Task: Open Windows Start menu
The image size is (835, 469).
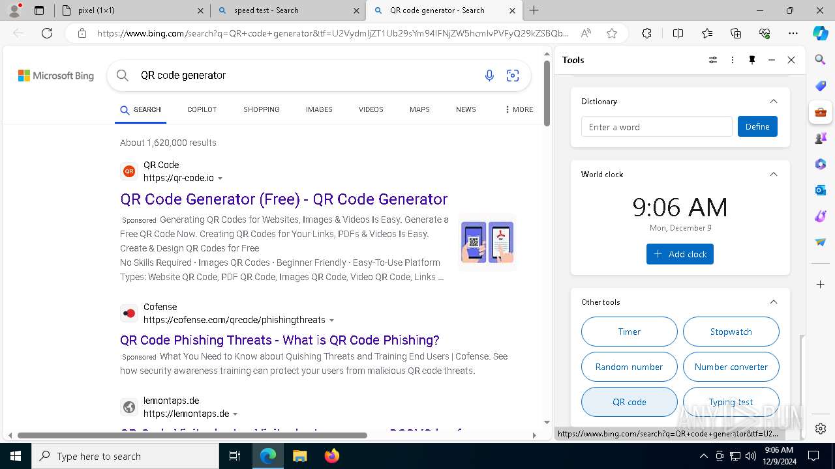Action: [x=16, y=456]
